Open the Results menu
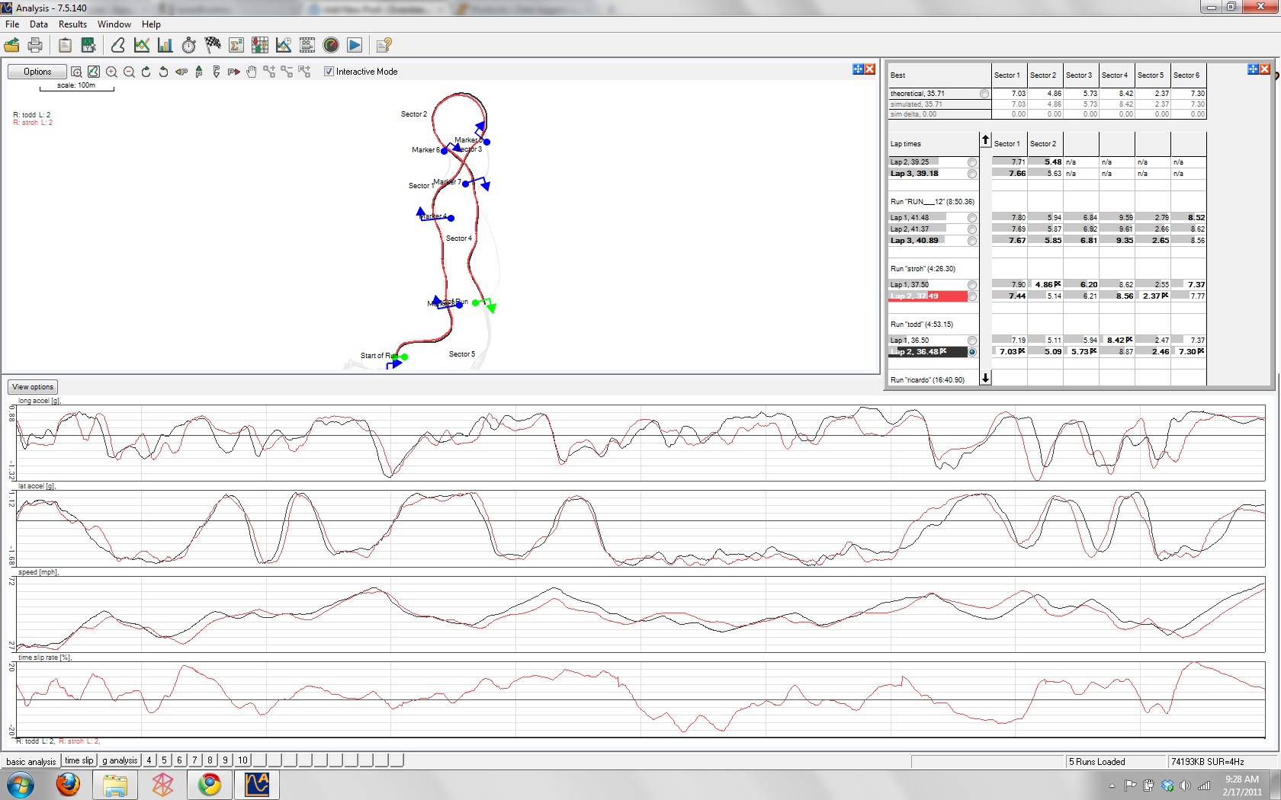1281x800 pixels. (72, 24)
